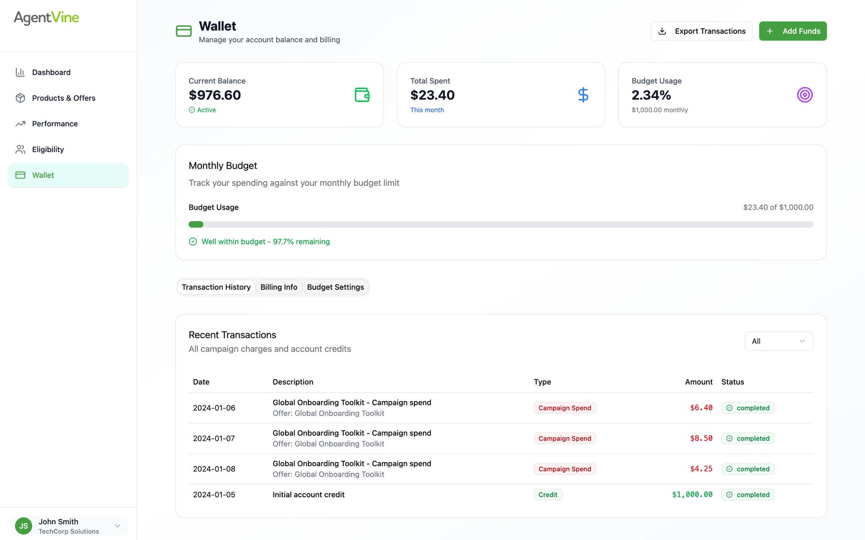Screen dimensions: 865x540
Task: Click the $23.40 of $1,000.00 text
Action: click(778, 207)
